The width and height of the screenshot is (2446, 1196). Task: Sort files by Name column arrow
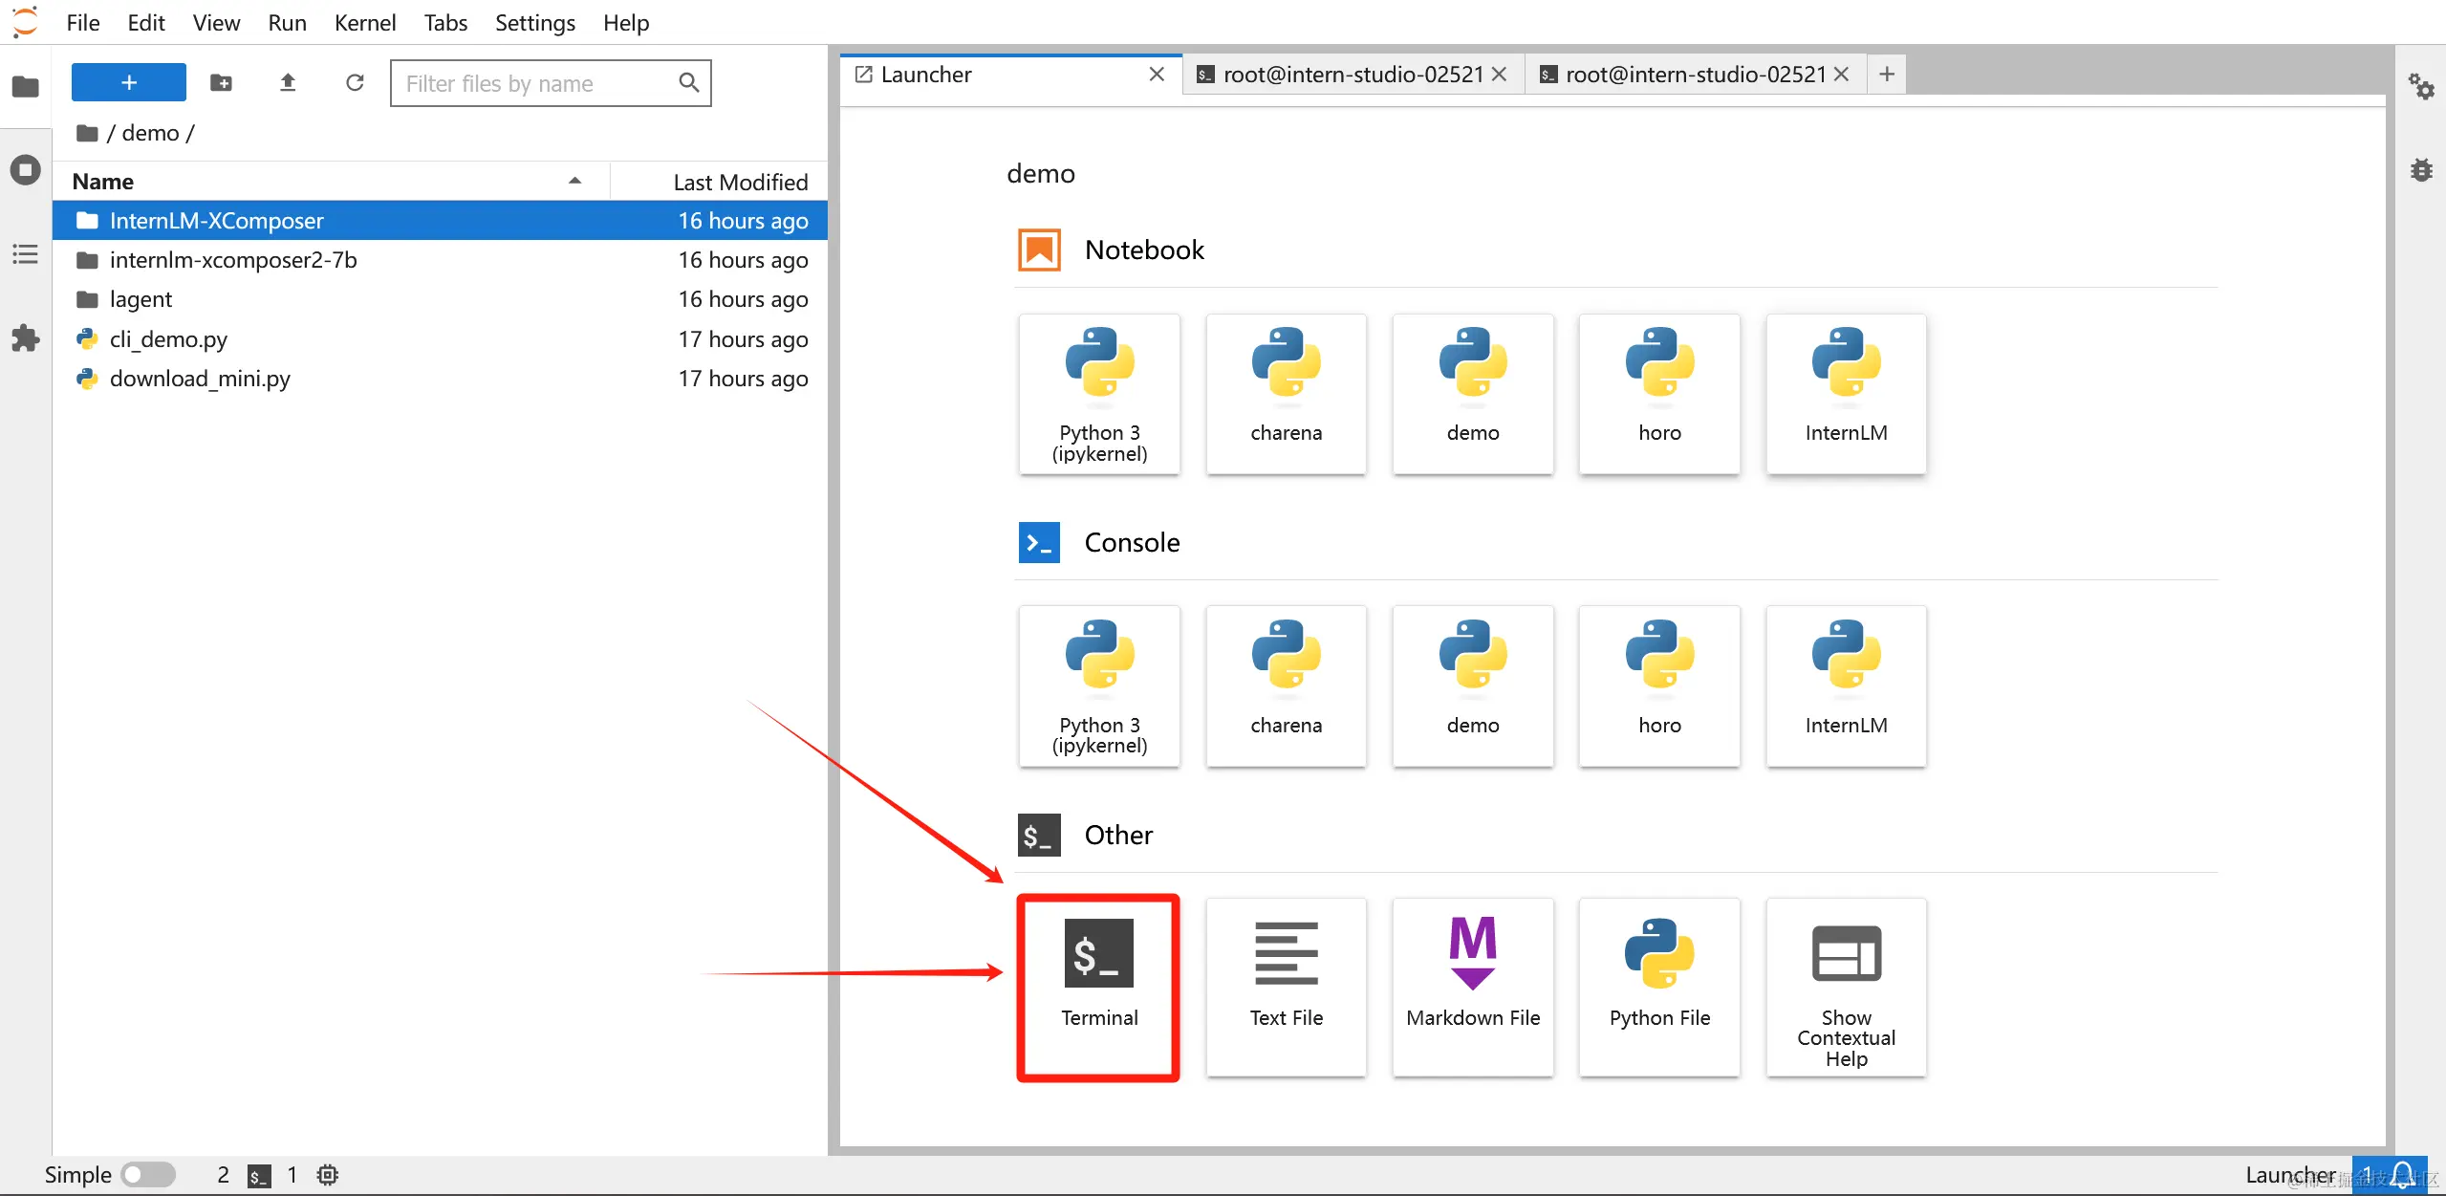(574, 181)
